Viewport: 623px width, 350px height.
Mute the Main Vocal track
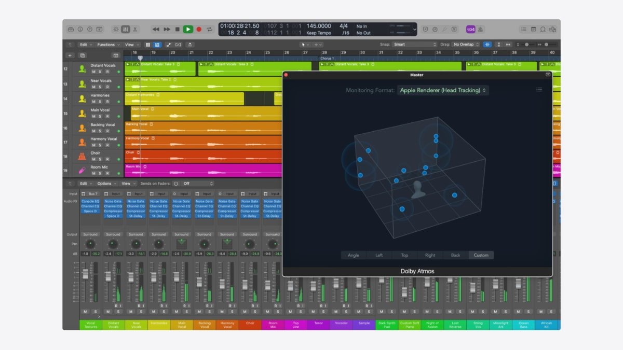point(94,116)
